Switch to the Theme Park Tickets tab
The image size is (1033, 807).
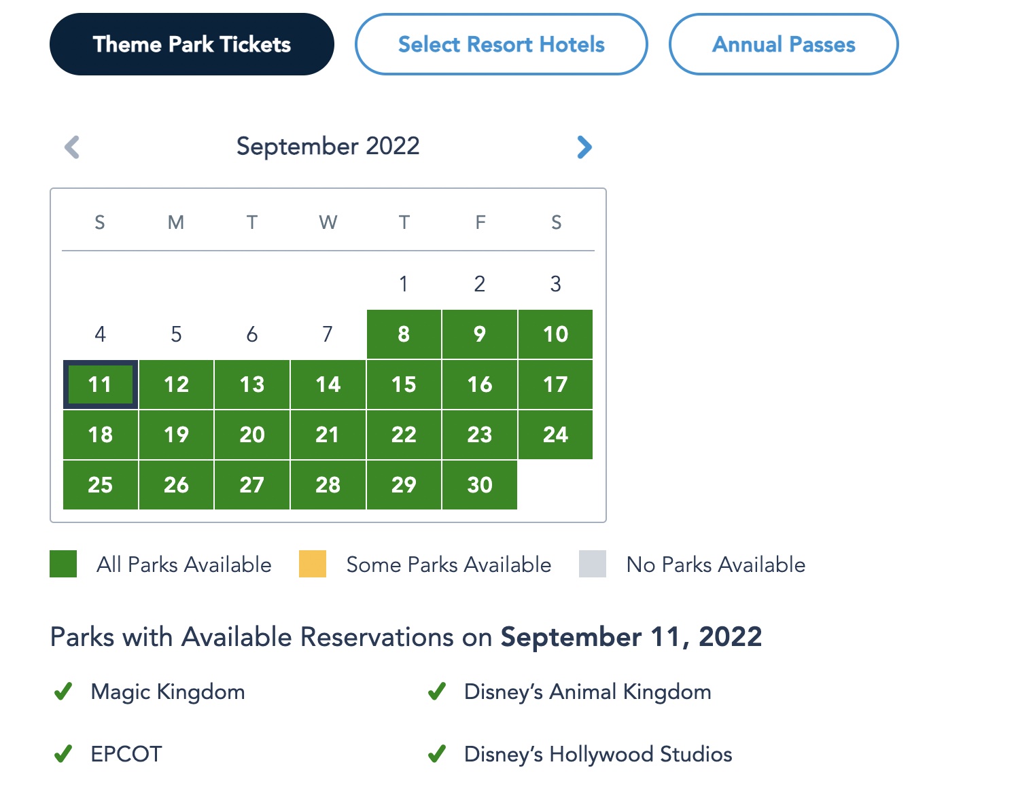pyautogui.click(x=192, y=44)
